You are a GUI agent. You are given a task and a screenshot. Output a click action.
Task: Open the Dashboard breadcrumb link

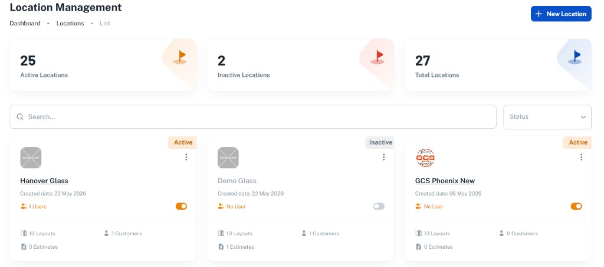pyautogui.click(x=25, y=23)
